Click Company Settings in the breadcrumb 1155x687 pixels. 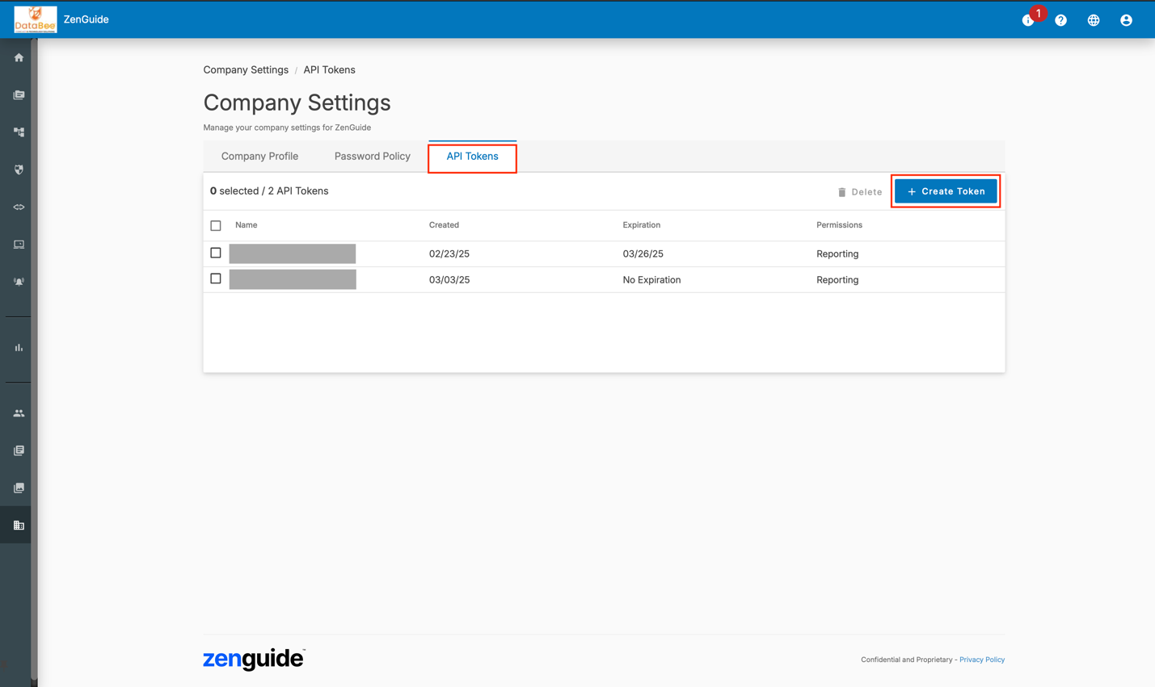[246, 70]
